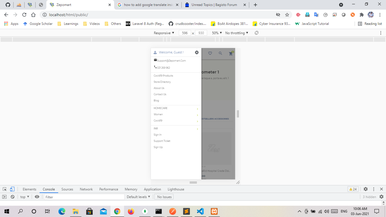Switch to the Sources tab
The image size is (386, 217).
pos(67,189)
